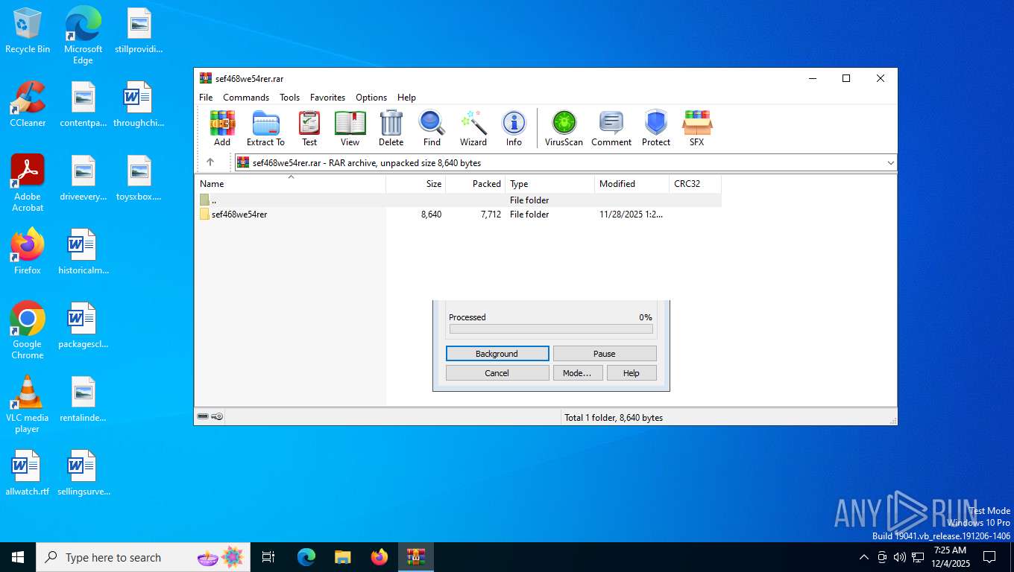Open Firefox desktop shortcut
The image size is (1014, 572).
tap(28, 252)
